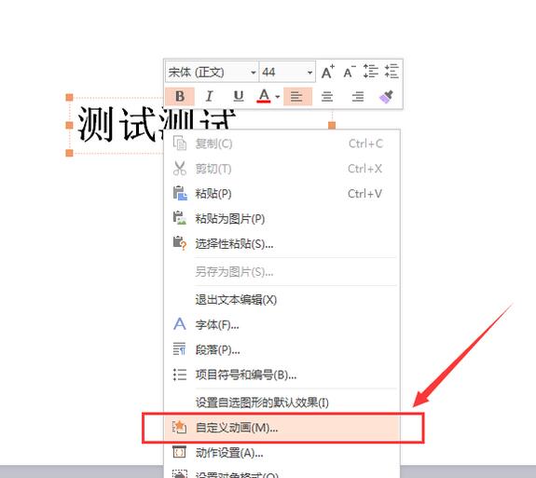The height and width of the screenshot is (478, 536).
Task: Open 字体(F)... dialog
Action: coord(282,324)
